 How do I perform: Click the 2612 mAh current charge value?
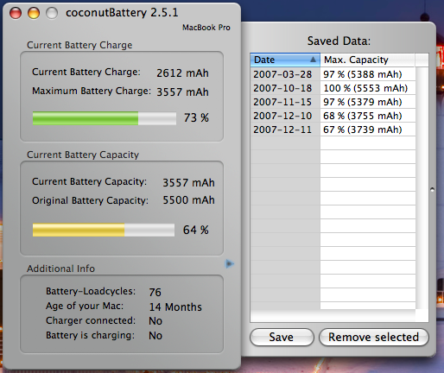tap(182, 73)
